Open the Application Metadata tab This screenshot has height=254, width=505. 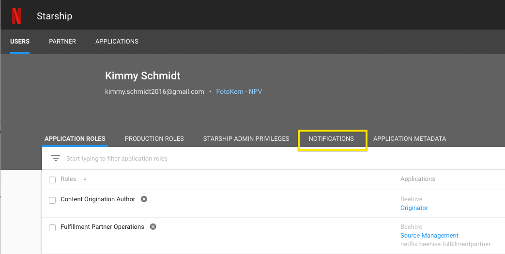pos(410,139)
